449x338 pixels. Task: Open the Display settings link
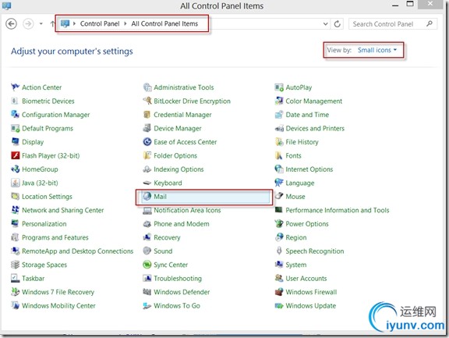33,142
